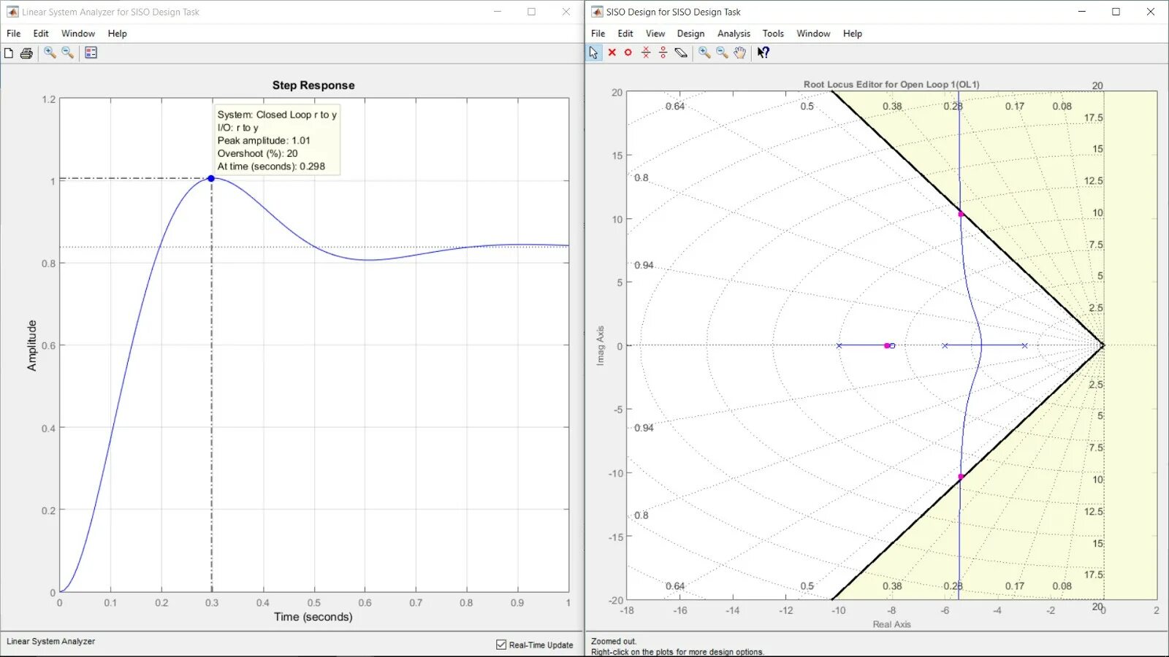Click the What's This help cursor icon

coord(763,53)
